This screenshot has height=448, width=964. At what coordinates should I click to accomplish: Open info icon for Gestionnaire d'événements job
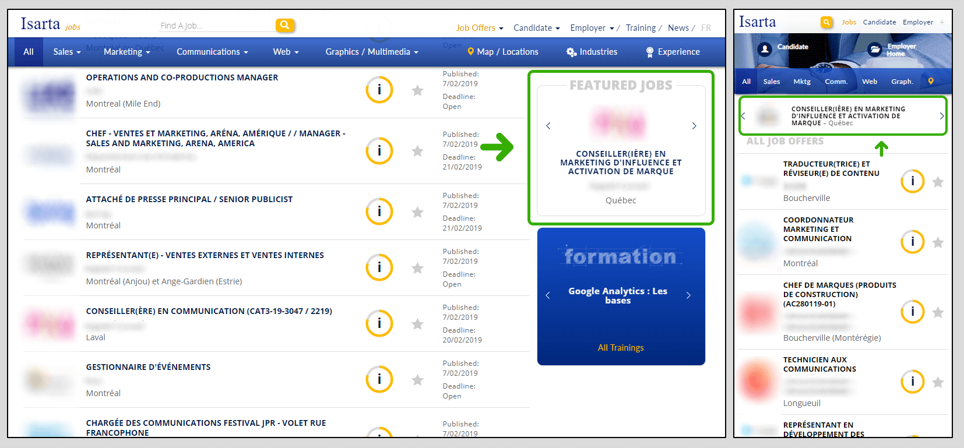tap(379, 379)
